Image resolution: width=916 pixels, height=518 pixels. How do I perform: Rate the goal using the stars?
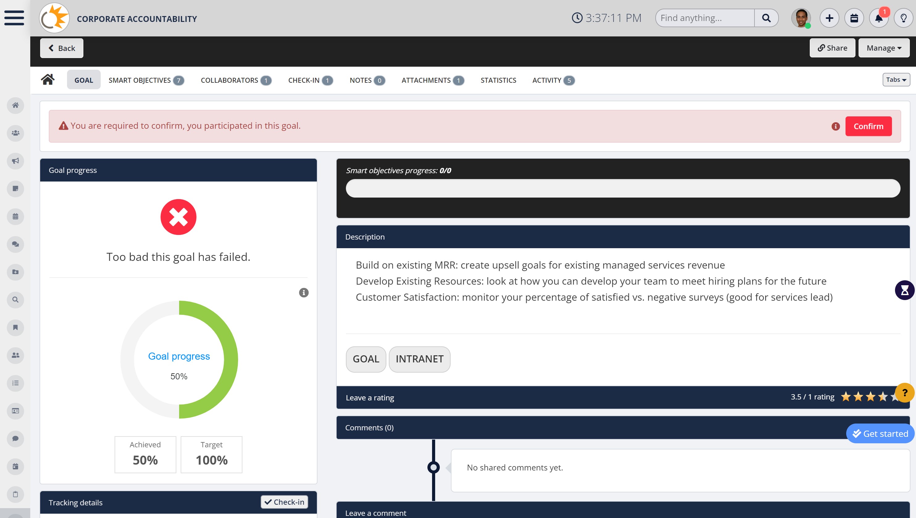click(x=870, y=397)
